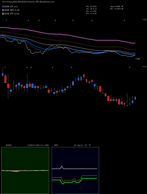The image size is (147, 194).
Task: Click the 'Pre H: 6.11' value
Action: click(91, 9)
